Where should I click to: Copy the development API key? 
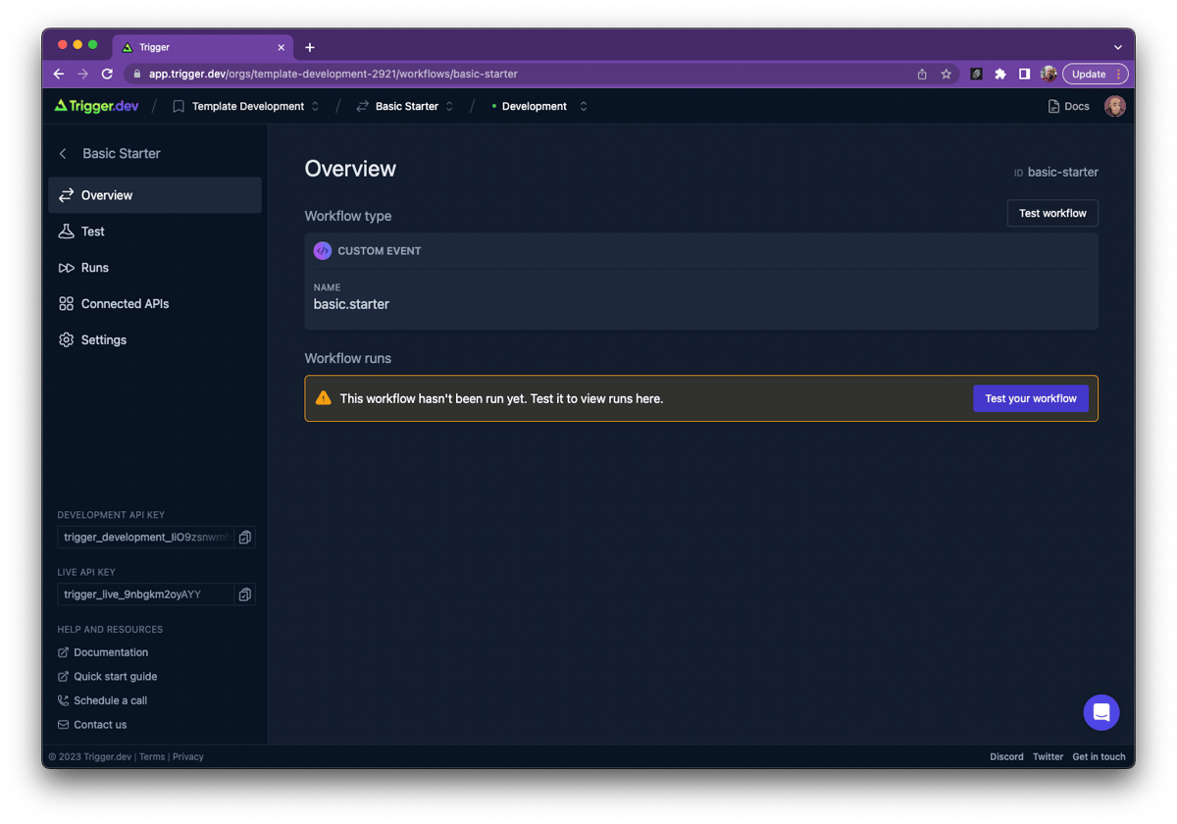[x=245, y=538]
